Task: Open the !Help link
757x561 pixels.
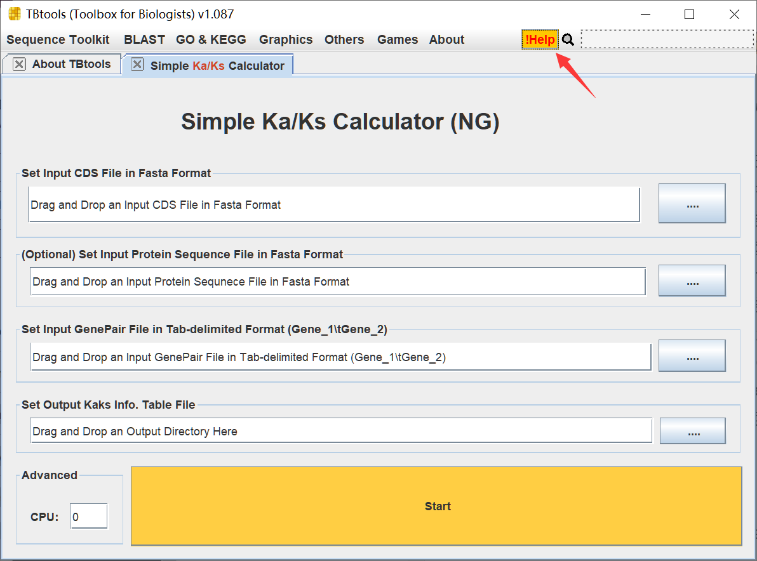Action: click(x=539, y=39)
